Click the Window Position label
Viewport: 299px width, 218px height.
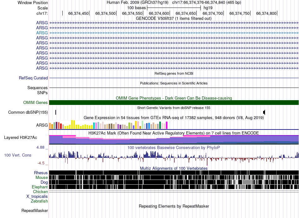[33, 3]
